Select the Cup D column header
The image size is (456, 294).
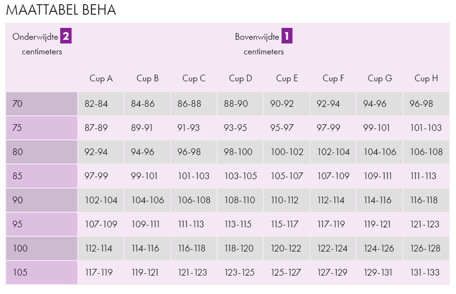tap(240, 78)
